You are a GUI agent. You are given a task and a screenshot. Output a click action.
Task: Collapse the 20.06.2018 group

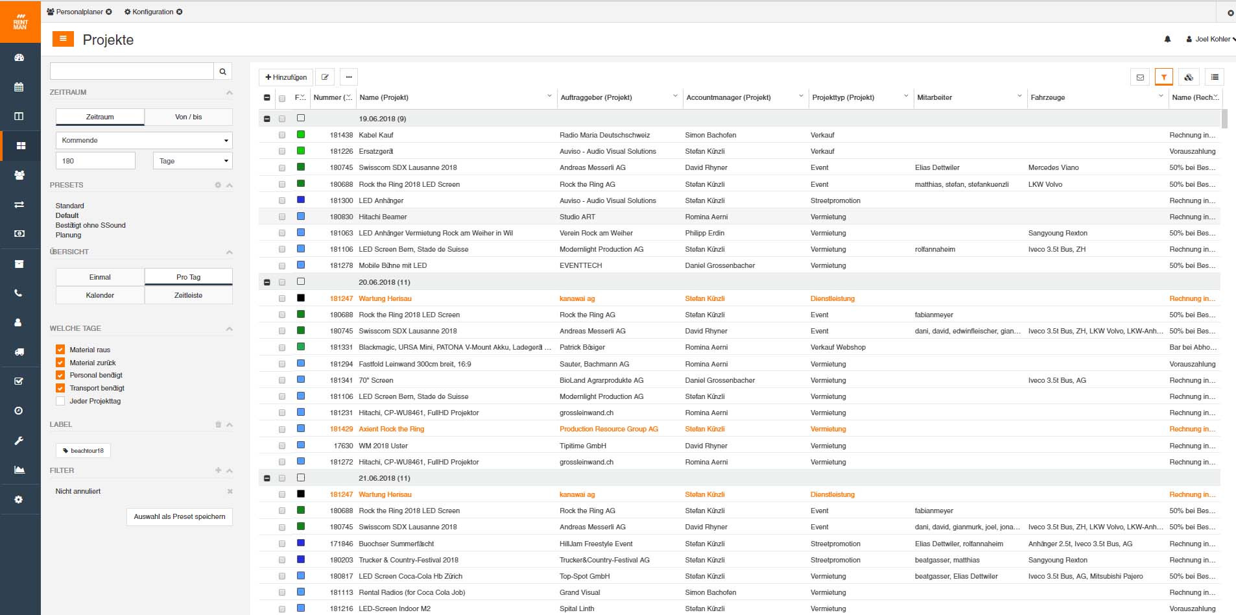click(267, 282)
